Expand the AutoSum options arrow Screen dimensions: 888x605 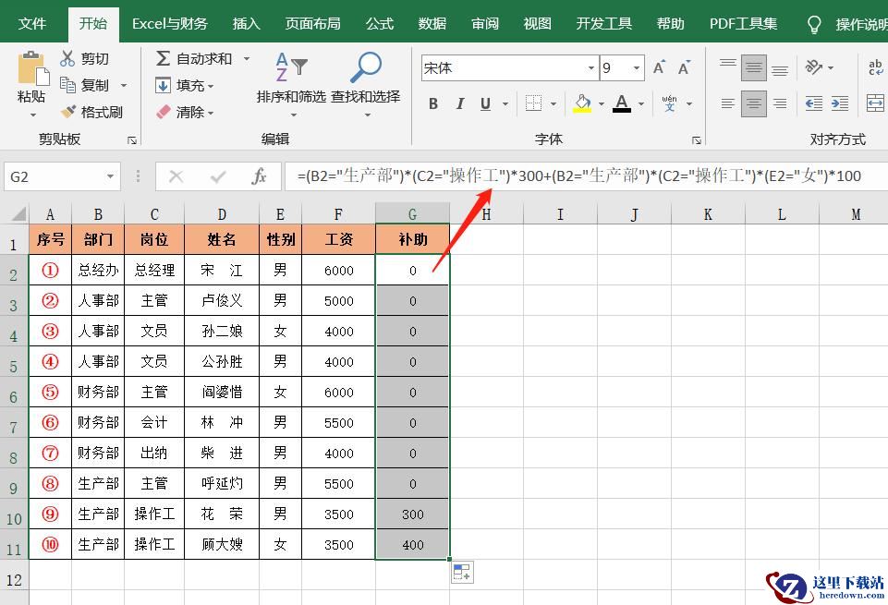coord(247,58)
